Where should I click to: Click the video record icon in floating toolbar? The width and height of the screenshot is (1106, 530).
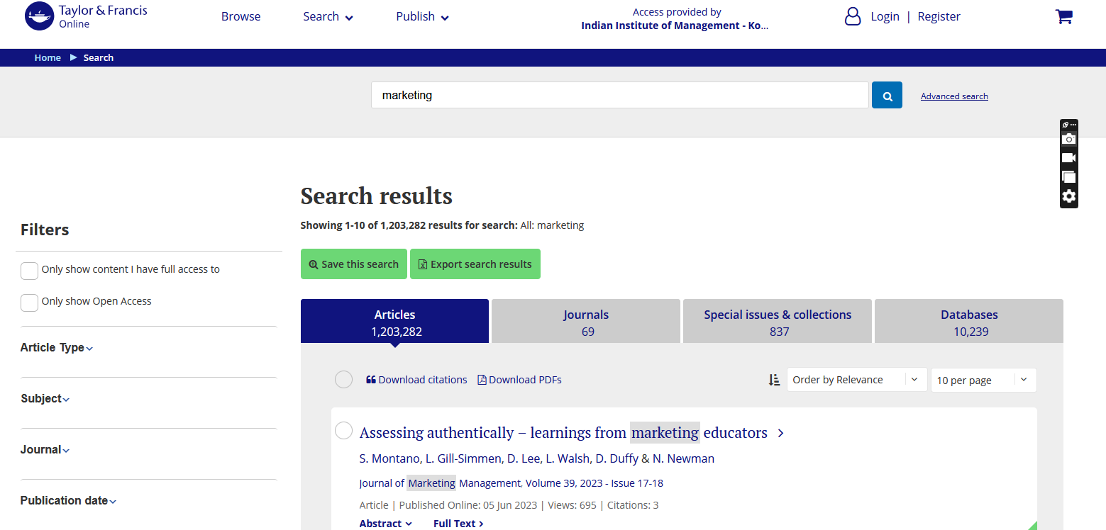1068,157
